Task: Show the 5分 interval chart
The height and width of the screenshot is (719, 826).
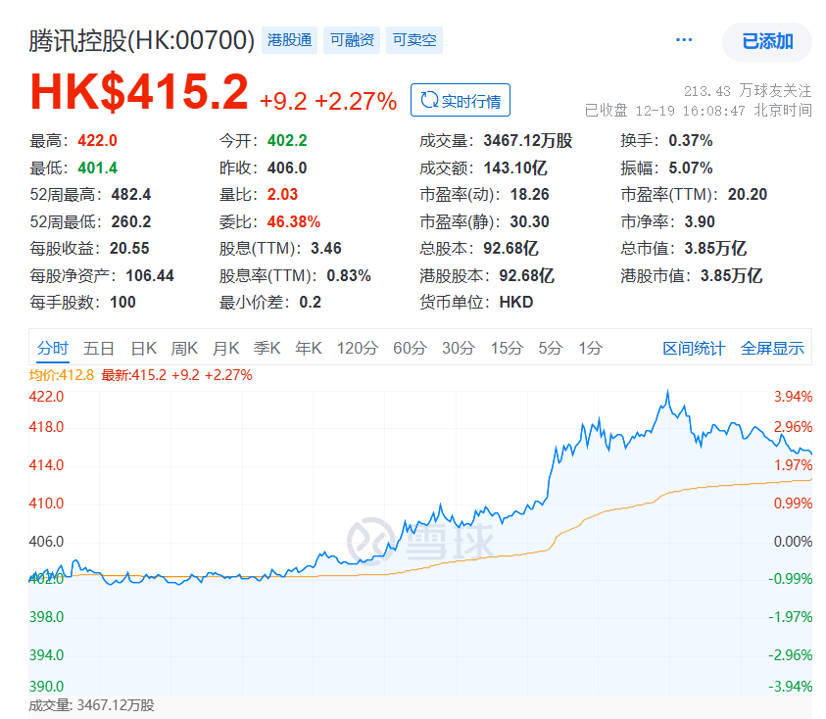Action: click(x=551, y=348)
